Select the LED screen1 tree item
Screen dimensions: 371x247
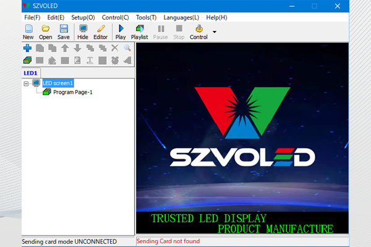[x=58, y=83]
